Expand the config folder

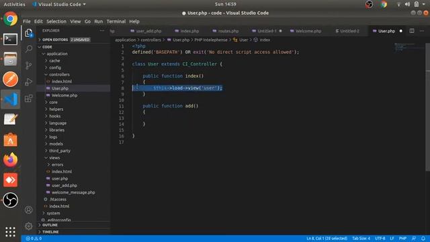click(x=55, y=67)
